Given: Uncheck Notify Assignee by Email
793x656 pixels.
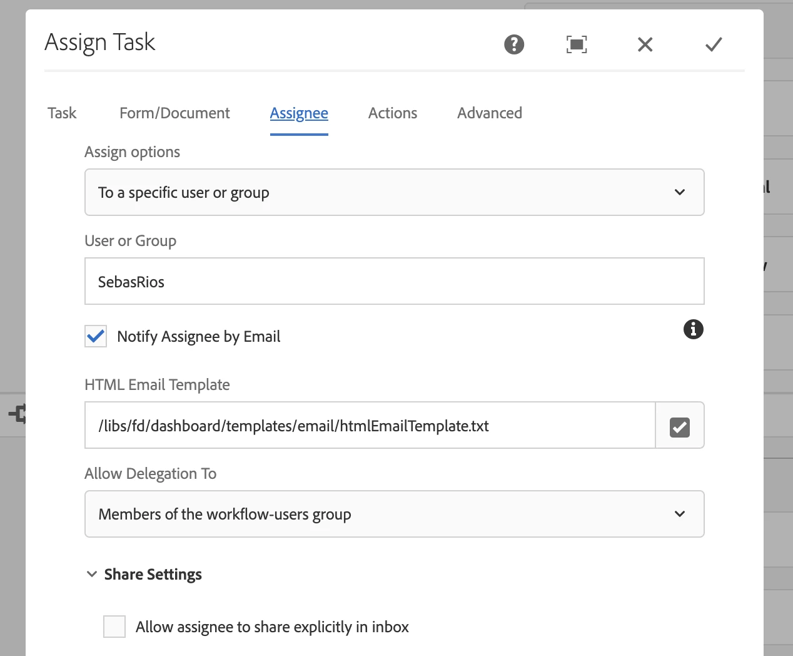Looking at the screenshot, I should tap(96, 337).
